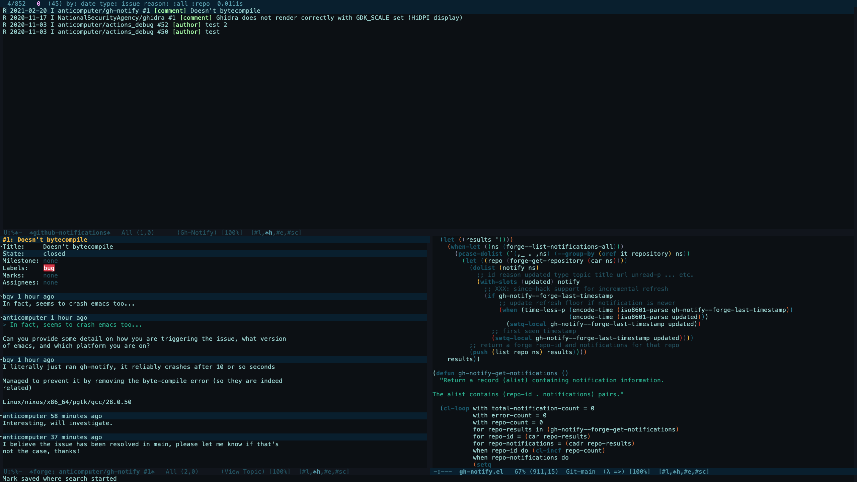
Task: Collapse the Title section chevron in forge topic
Action: (1, 246)
